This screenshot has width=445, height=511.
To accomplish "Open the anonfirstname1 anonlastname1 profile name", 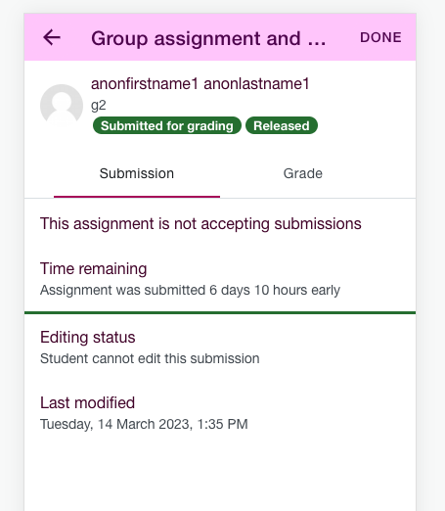I will pos(200,84).
